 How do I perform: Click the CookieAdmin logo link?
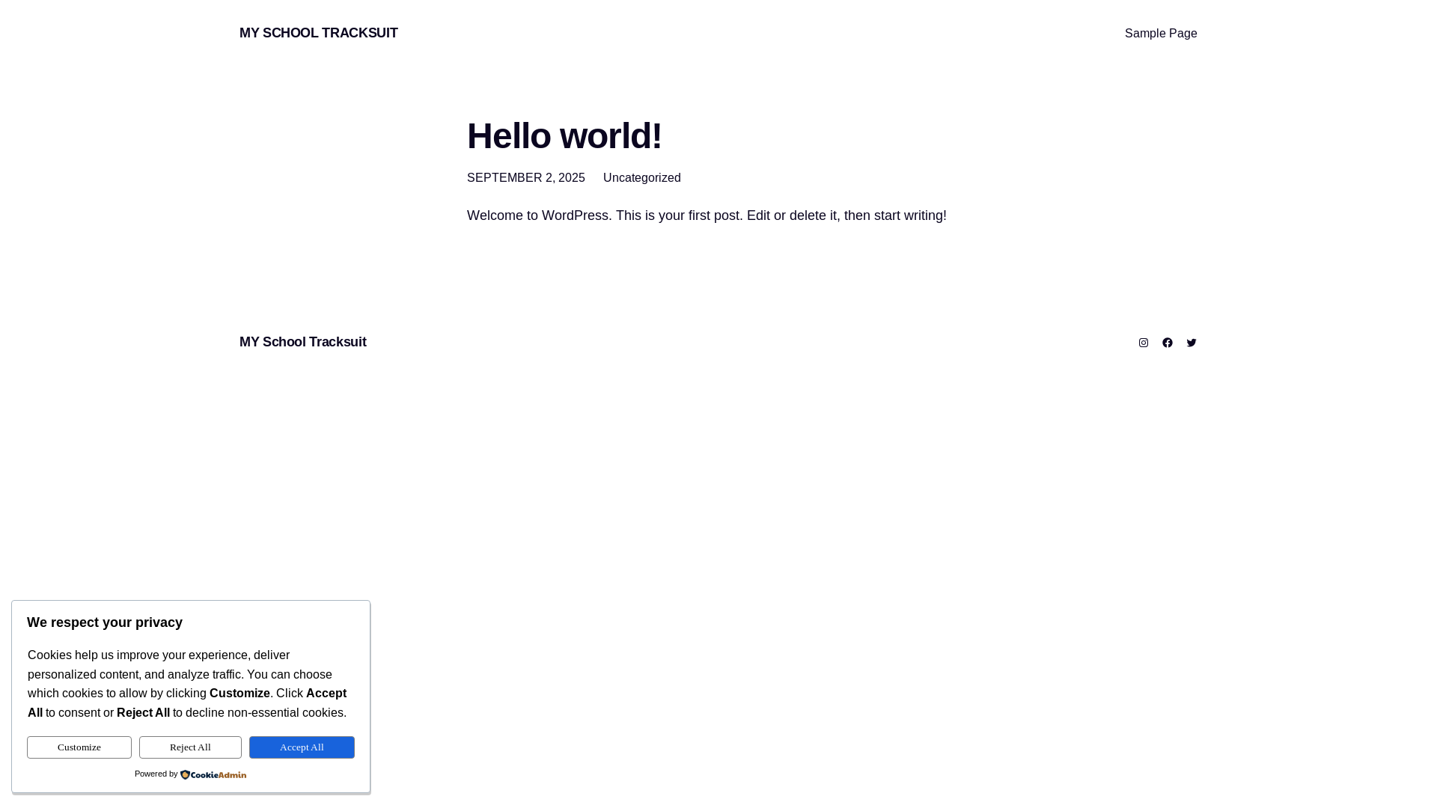[213, 774]
